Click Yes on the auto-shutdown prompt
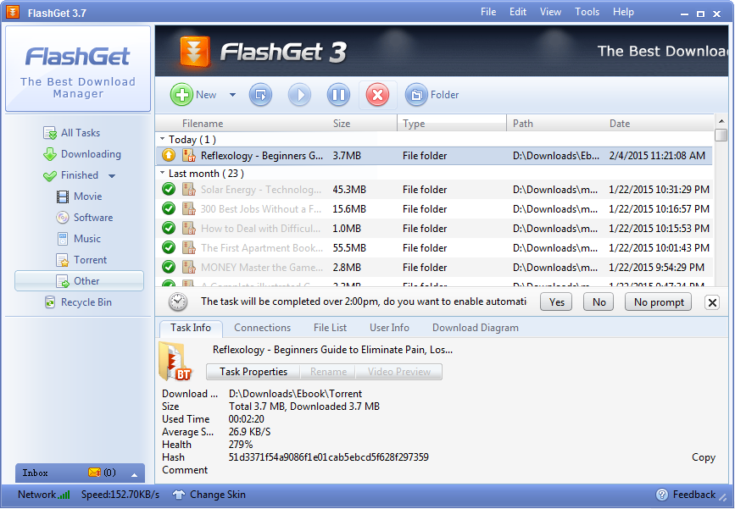The height and width of the screenshot is (509, 735). pos(556,302)
